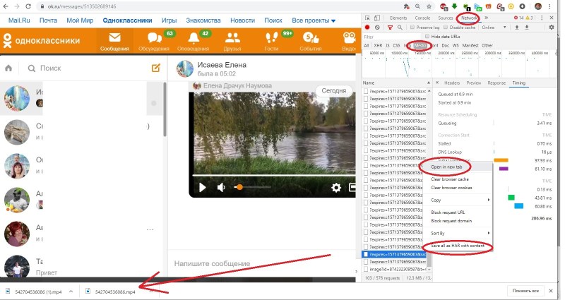Screen dimensions: 565x300
Task: Click the video player play button
Action: 203,187
